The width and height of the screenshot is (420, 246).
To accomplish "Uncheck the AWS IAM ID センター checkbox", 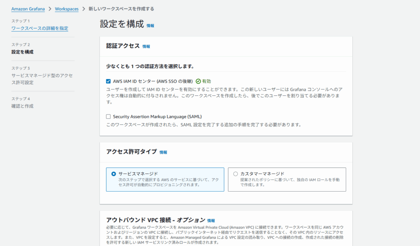I will coord(108,81).
